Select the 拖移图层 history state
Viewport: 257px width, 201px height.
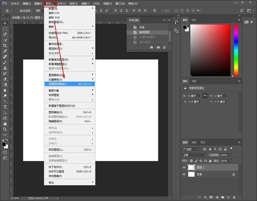coord(144,32)
